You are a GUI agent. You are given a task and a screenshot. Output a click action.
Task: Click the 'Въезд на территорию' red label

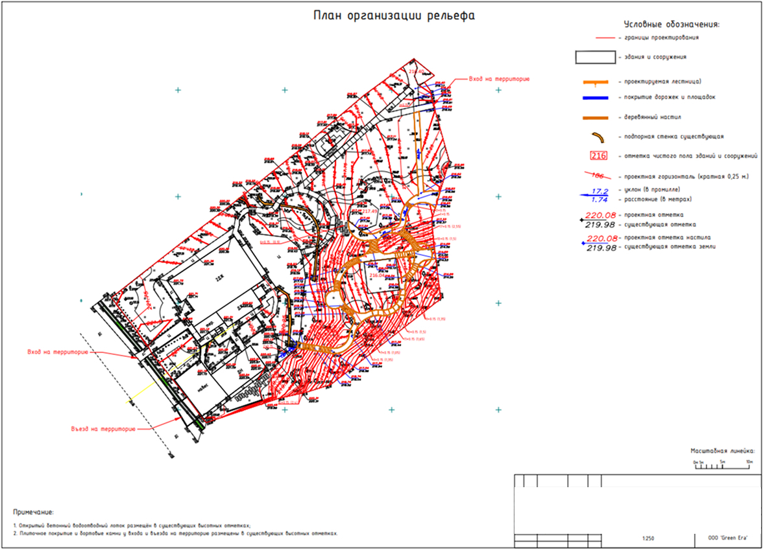(x=103, y=429)
